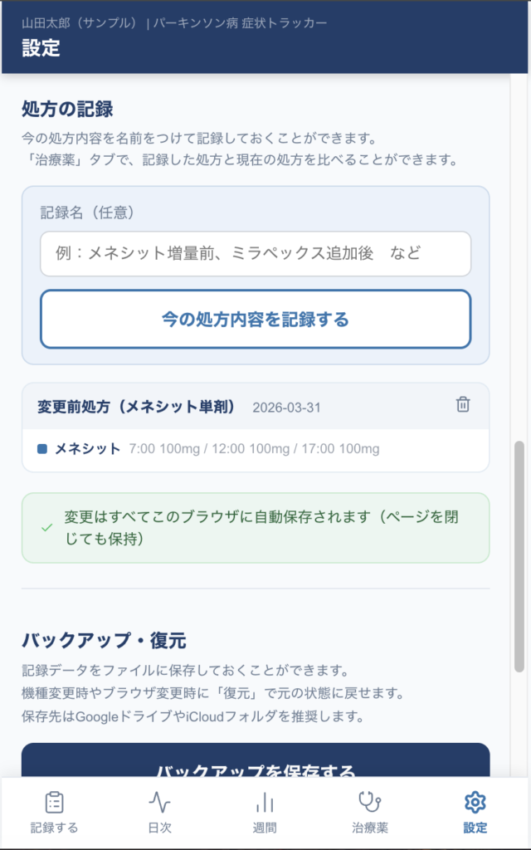531x850 pixels.
Task: Click the 設定 page header title
Action: (41, 47)
